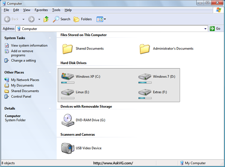This screenshot has width=225, height=167.
Task: Collapse the Other Places panel
Action: 50,72
